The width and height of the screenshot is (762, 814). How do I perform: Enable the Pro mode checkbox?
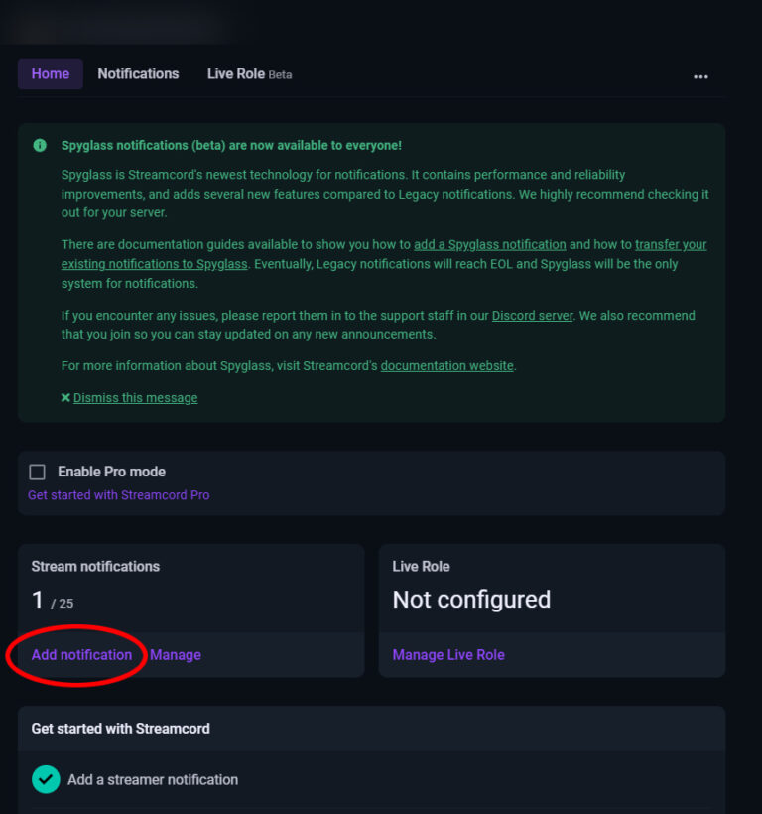(x=37, y=472)
